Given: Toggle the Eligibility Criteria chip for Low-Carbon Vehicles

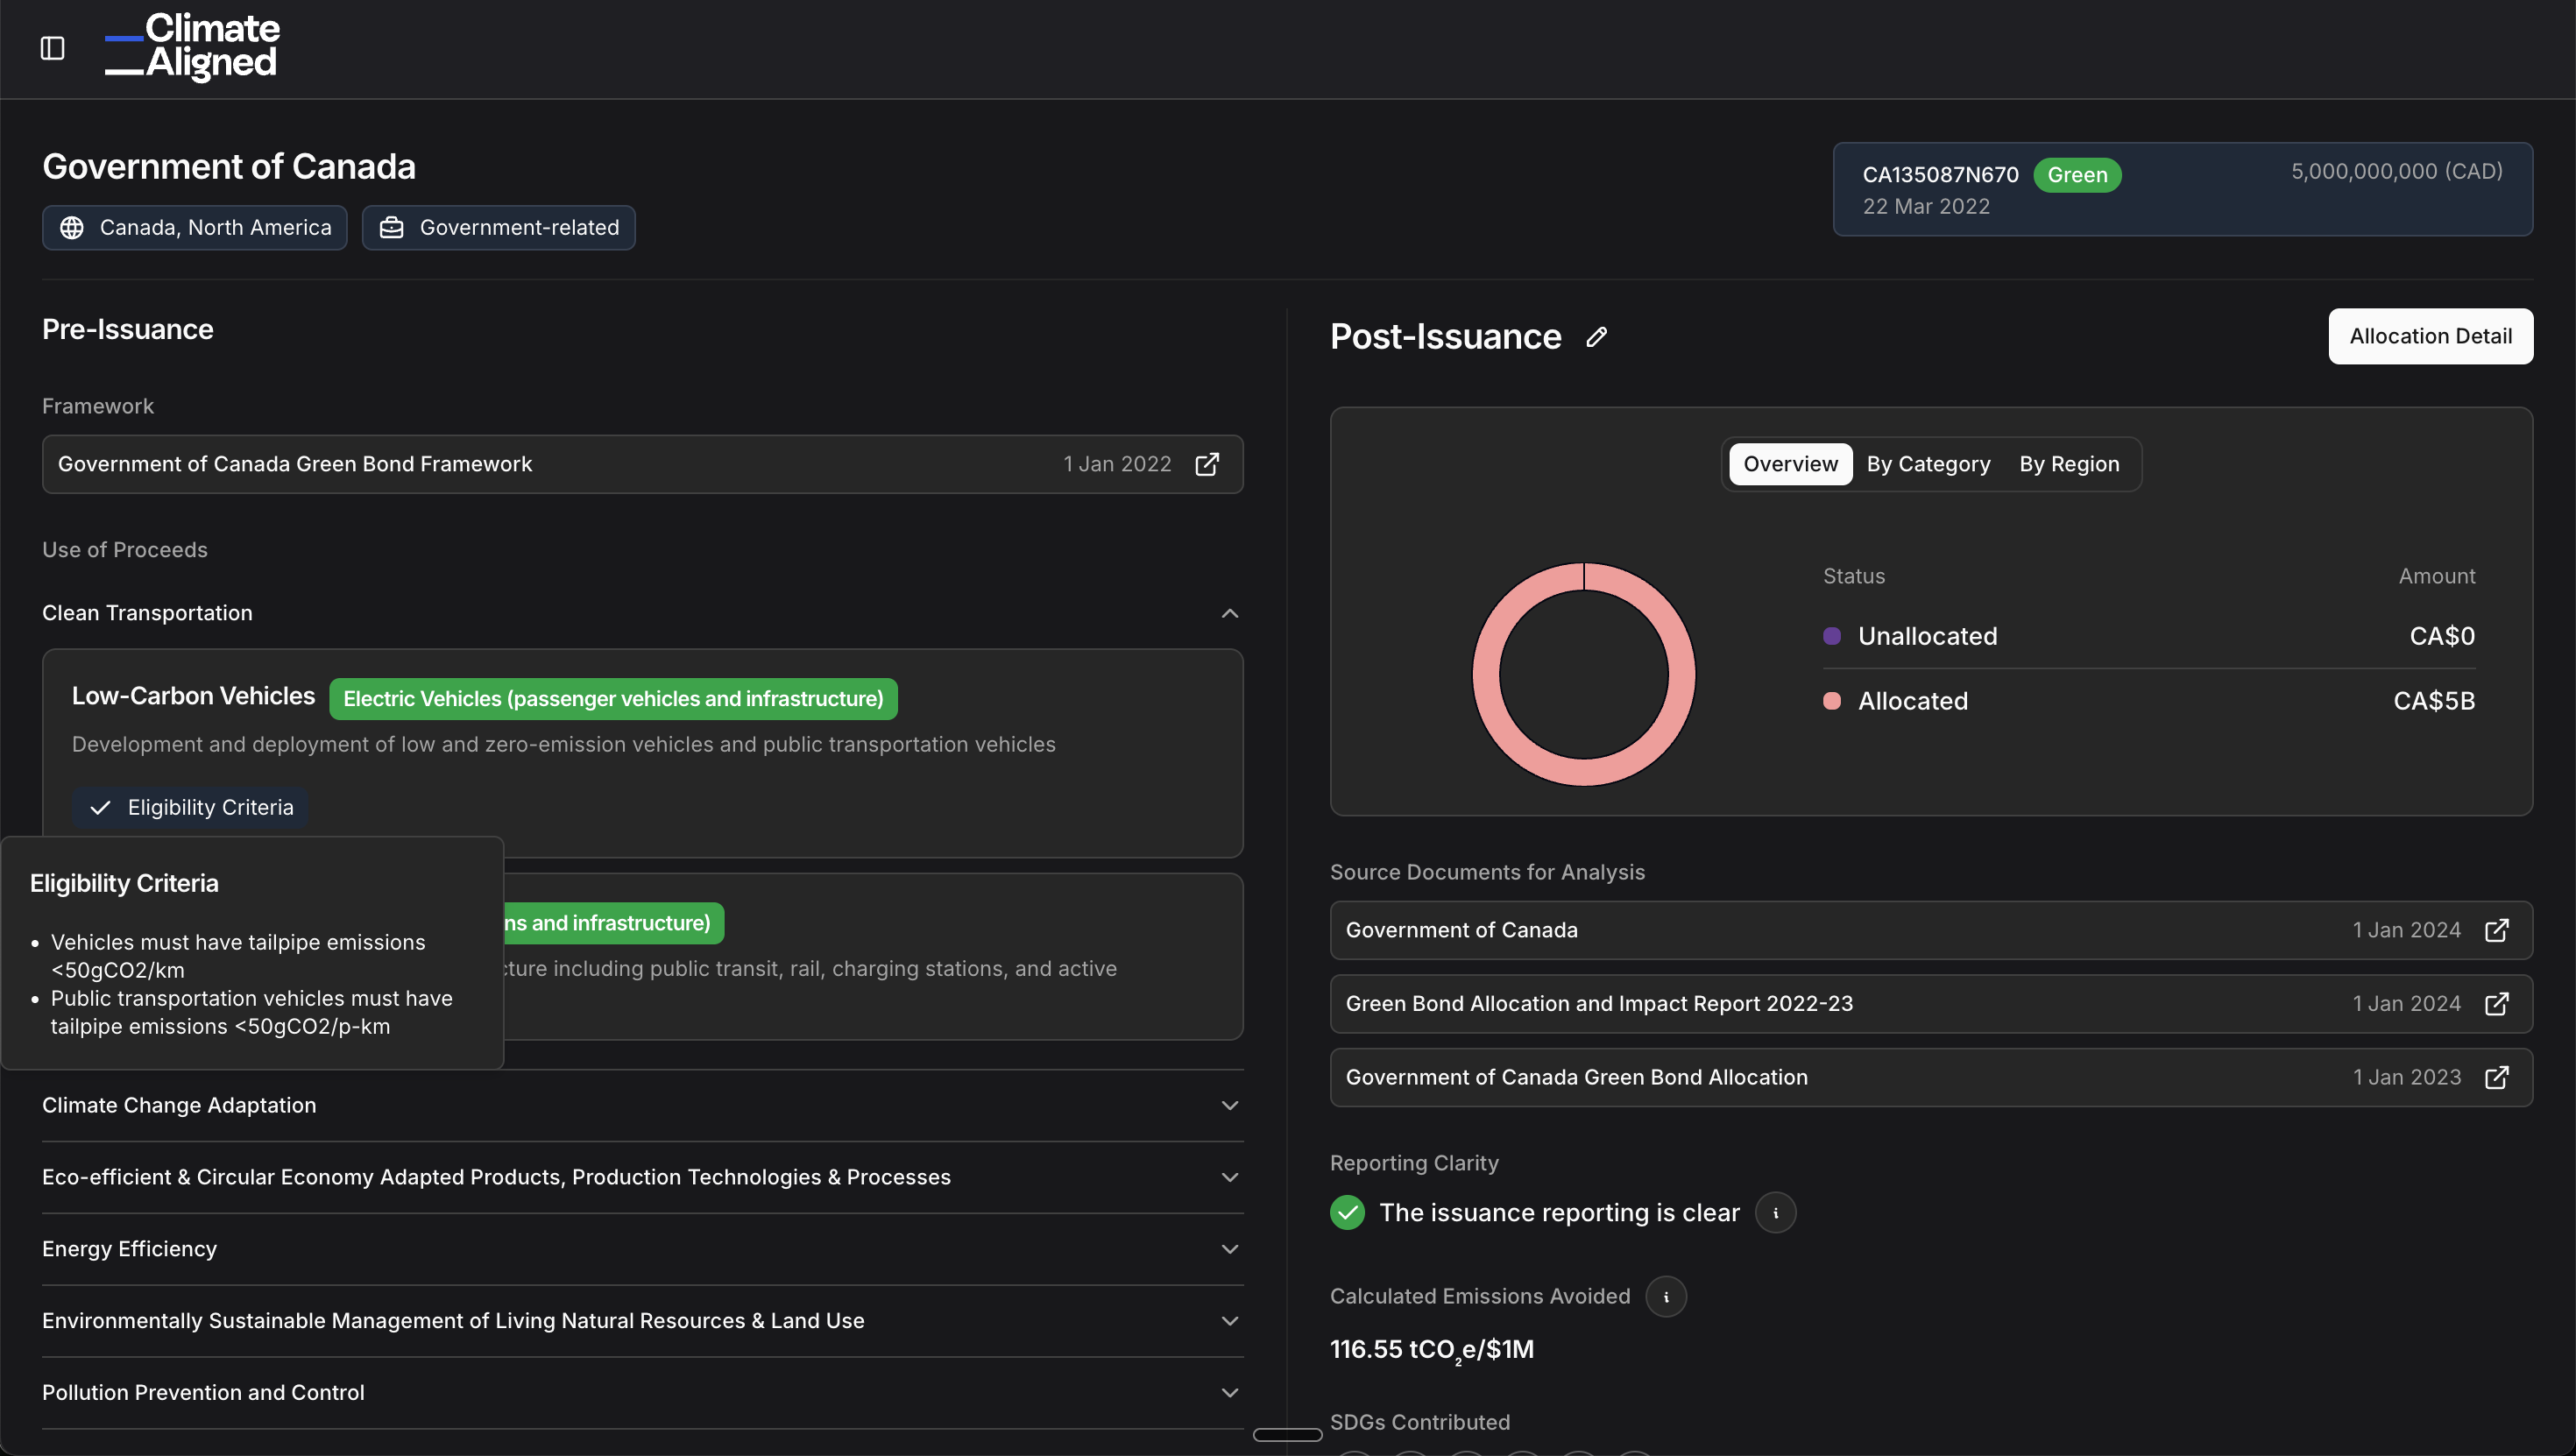Looking at the screenshot, I should pyautogui.click(x=190, y=808).
